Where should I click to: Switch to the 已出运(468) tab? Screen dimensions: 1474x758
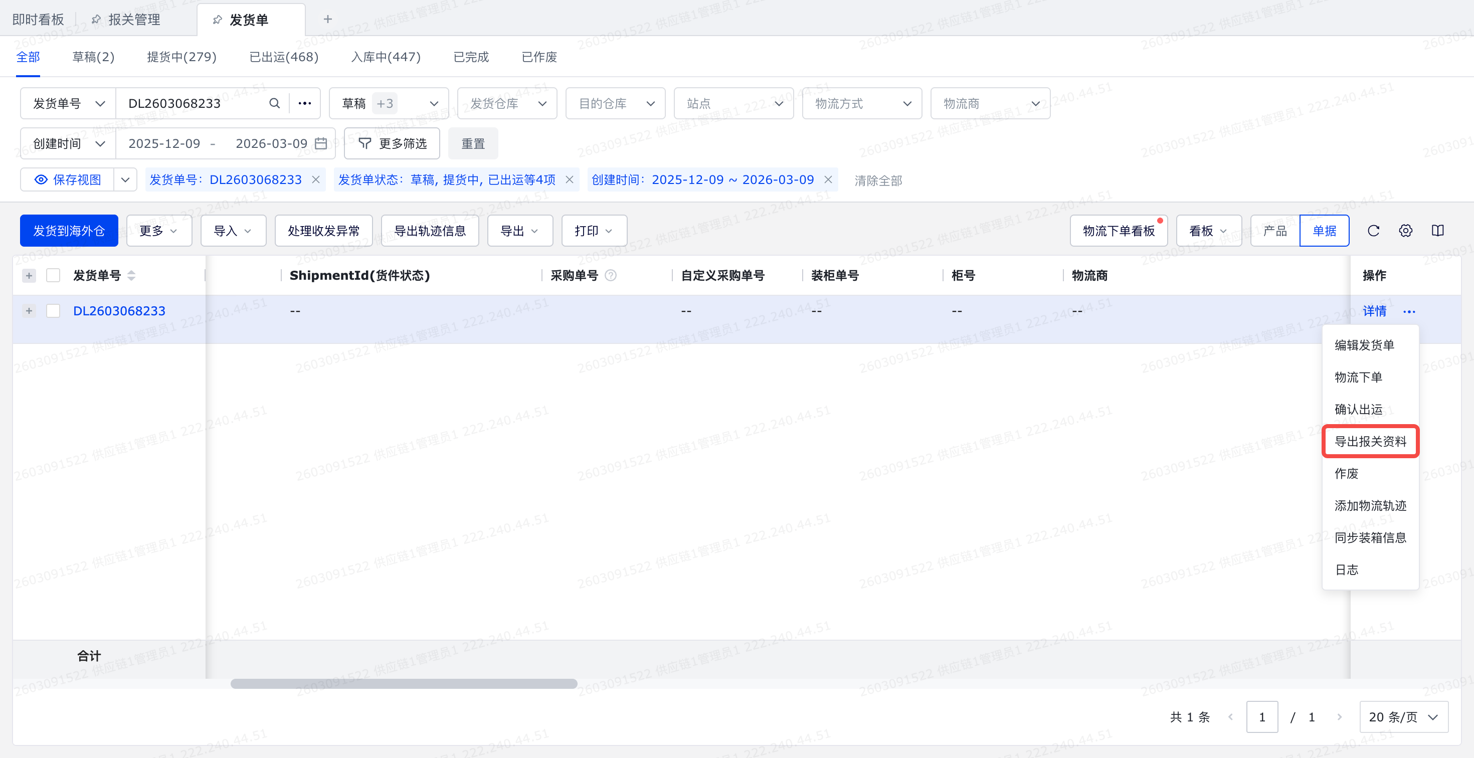pos(284,57)
